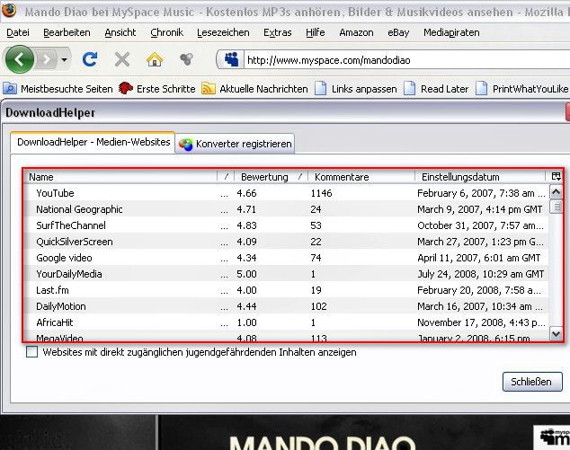Screen dimensions: 570x450
Task: Click the Firefox logo in title bar
Action: [x=9, y=10]
